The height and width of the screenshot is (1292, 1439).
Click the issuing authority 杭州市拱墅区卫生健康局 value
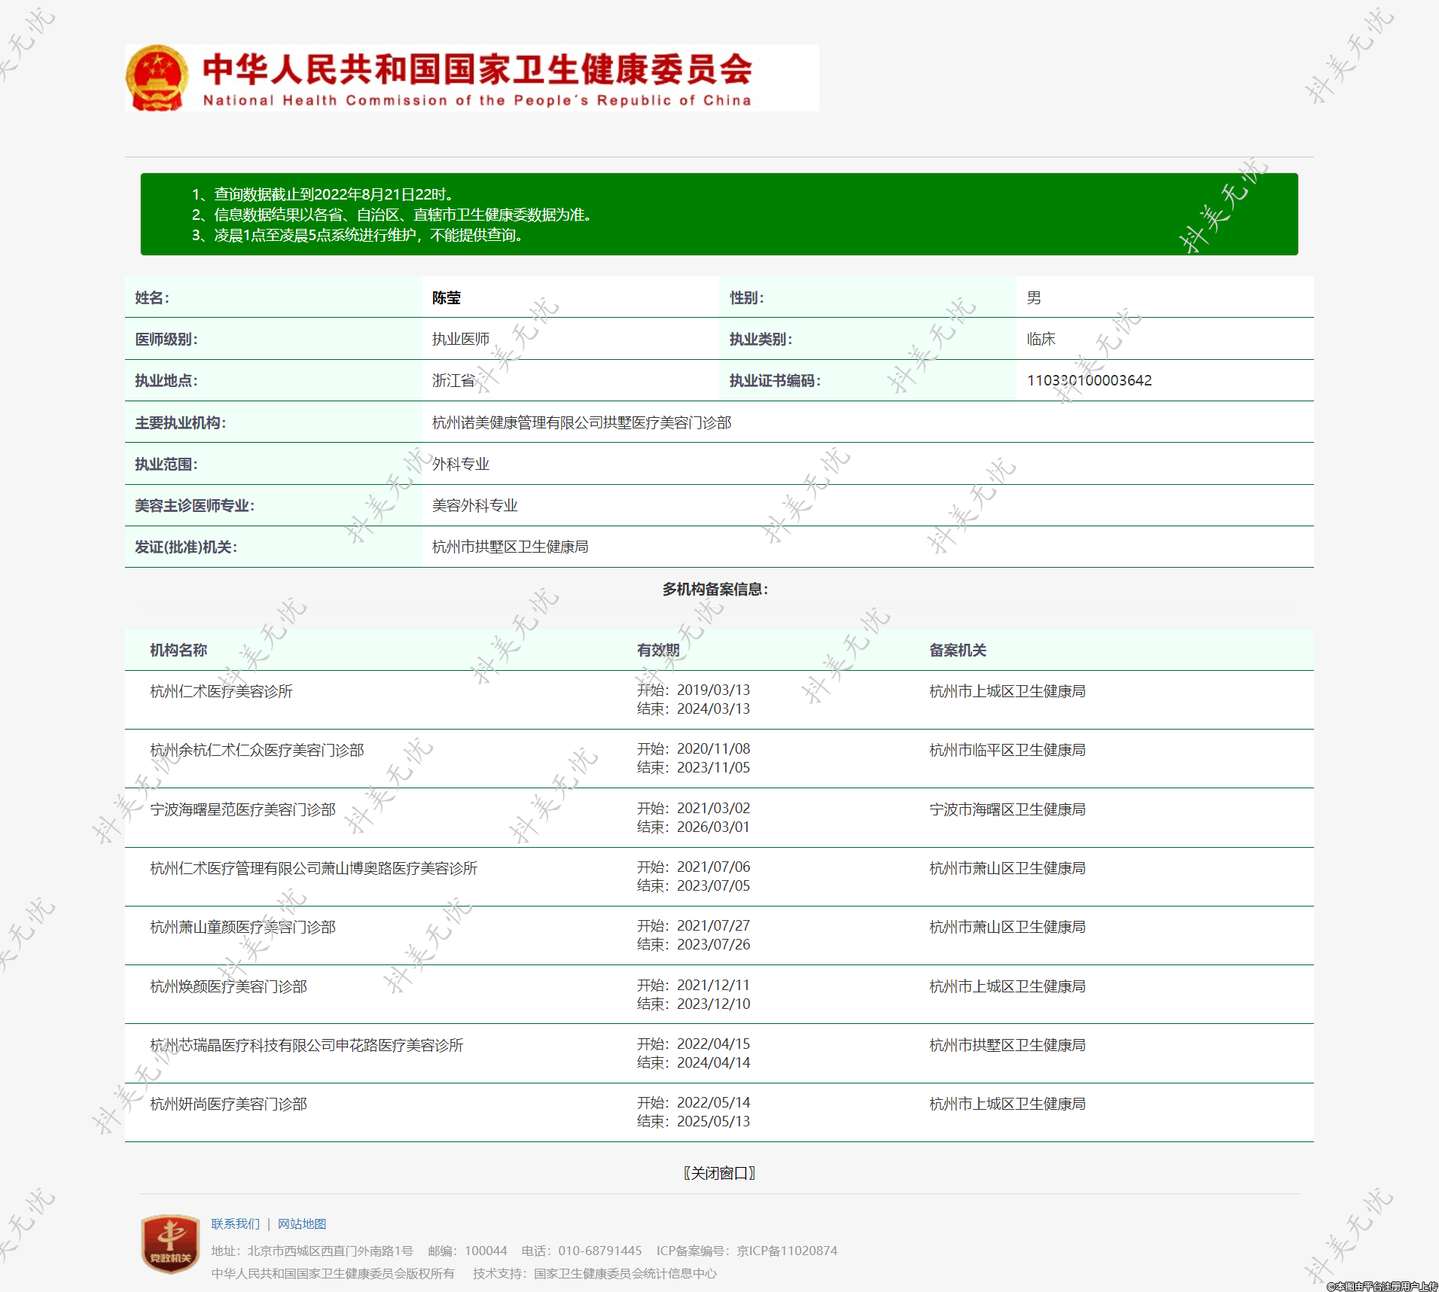[x=510, y=547]
